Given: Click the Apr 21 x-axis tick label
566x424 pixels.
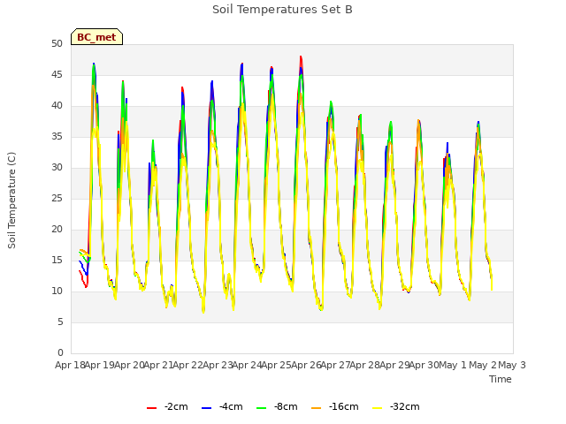Looking at the screenshot, I should point(159,365).
